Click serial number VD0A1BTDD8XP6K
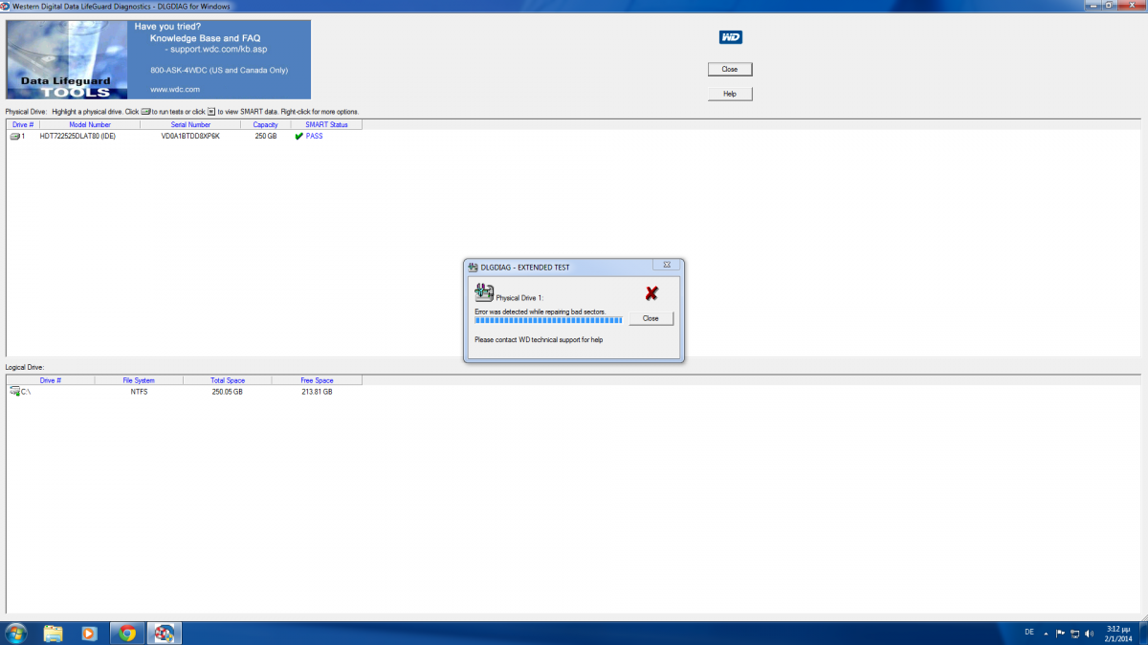This screenshot has height=645, width=1148. click(190, 137)
